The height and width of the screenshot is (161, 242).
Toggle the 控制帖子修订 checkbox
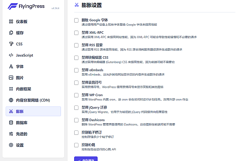76,132
